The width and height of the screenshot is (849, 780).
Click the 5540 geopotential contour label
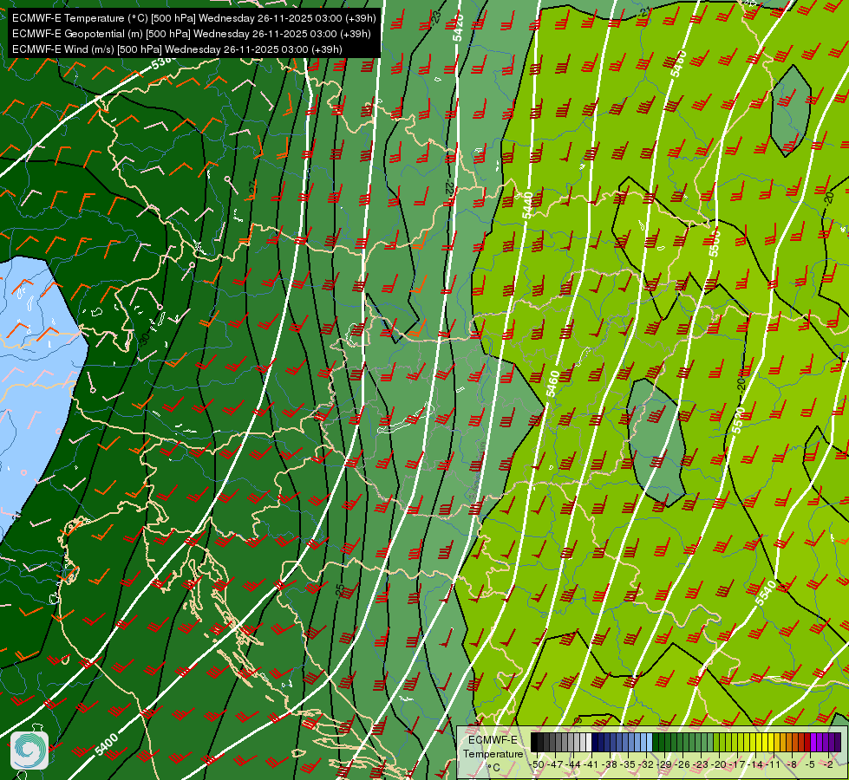[x=766, y=593]
